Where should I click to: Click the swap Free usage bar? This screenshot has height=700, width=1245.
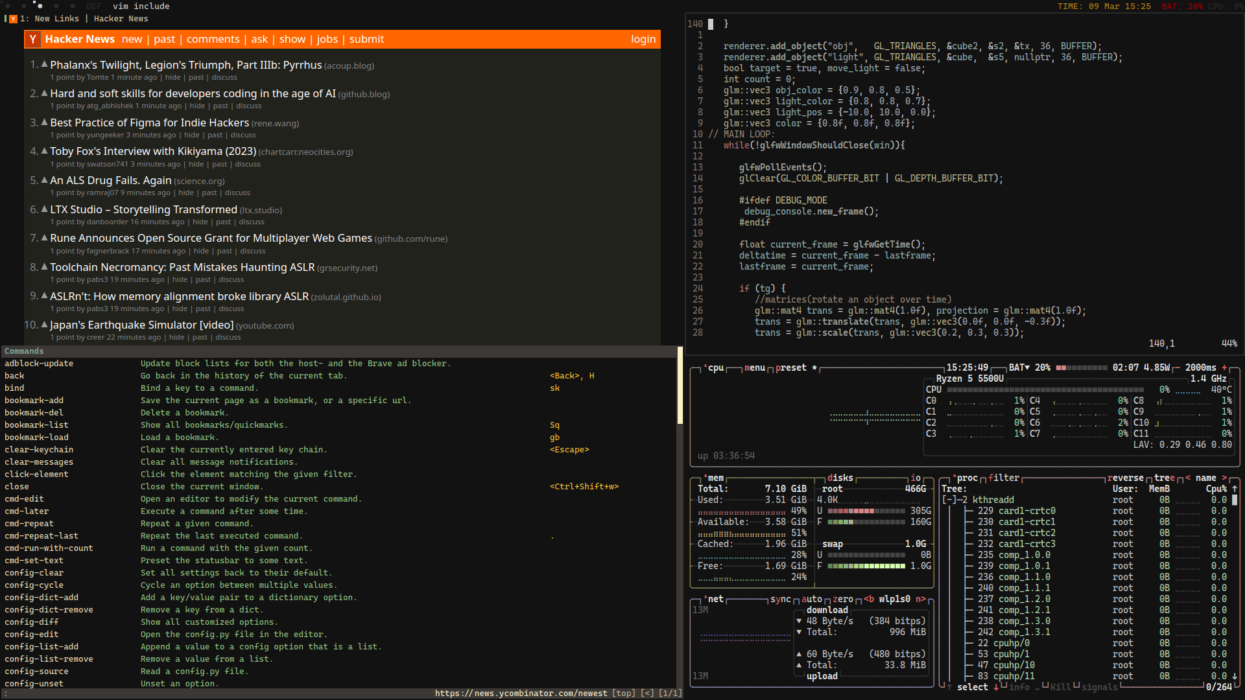point(866,566)
